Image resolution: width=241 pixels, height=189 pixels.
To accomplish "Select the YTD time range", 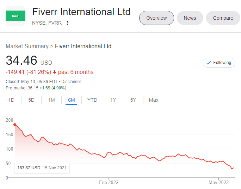I will tap(92, 100).
